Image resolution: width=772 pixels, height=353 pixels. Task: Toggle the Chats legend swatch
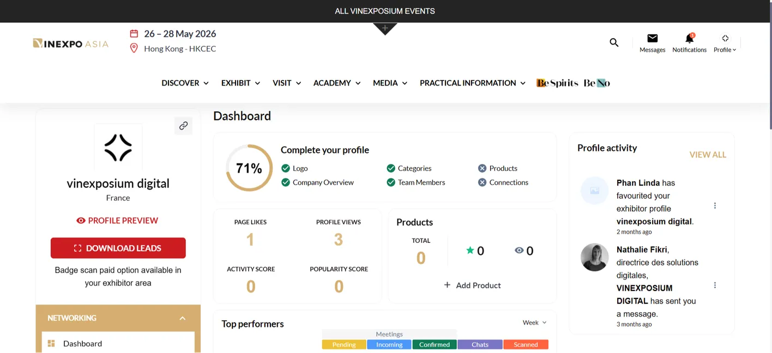coord(480,344)
